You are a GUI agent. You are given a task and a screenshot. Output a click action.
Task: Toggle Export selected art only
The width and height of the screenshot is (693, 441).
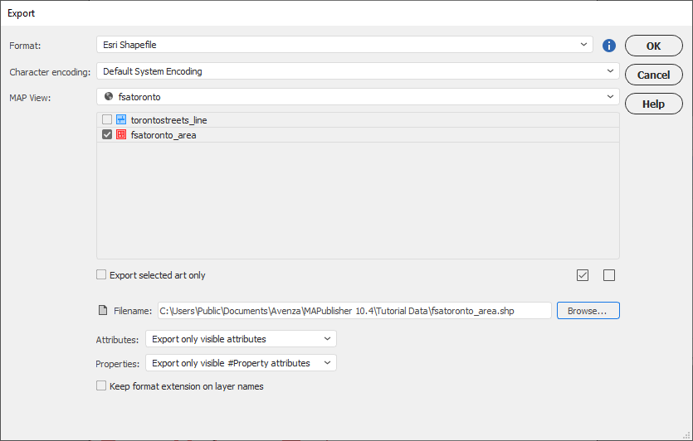101,275
